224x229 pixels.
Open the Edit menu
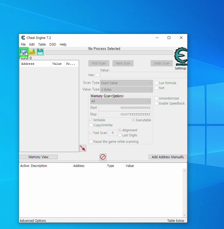pos(32,44)
